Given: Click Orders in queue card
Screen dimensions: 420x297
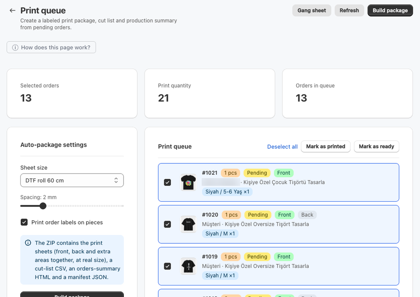Looking at the screenshot, I should point(347,93).
